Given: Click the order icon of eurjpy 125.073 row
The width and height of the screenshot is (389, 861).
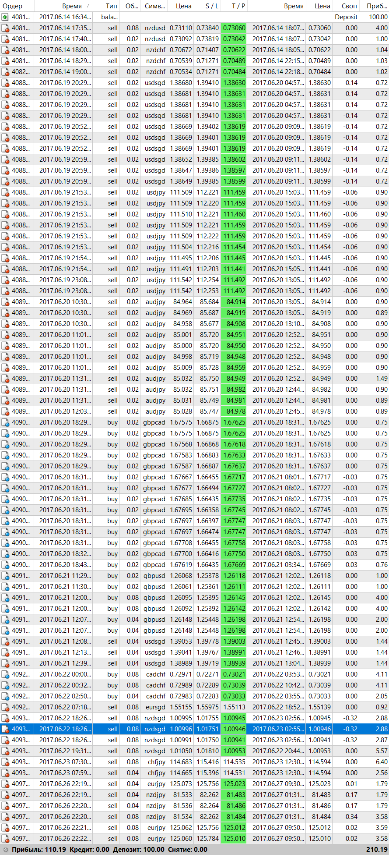Looking at the screenshot, I should tap(5, 784).
